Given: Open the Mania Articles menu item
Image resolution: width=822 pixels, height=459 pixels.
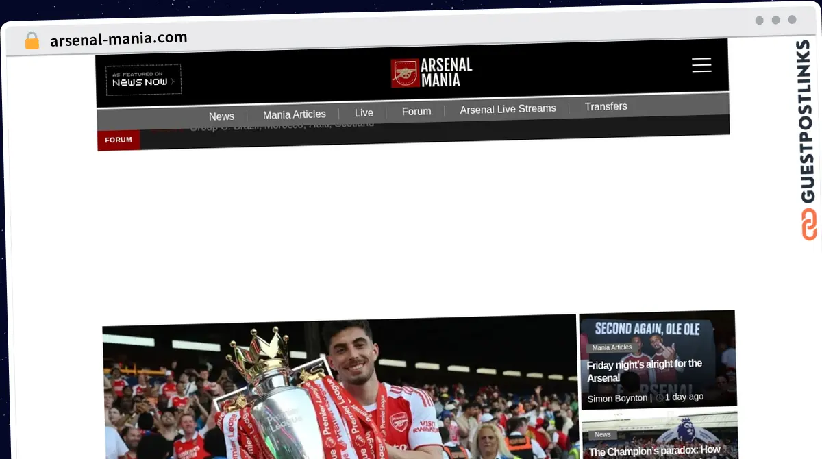Looking at the screenshot, I should click(x=295, y=114).
